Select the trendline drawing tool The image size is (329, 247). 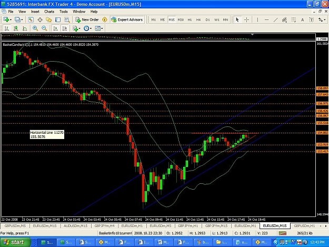point(275,19)
